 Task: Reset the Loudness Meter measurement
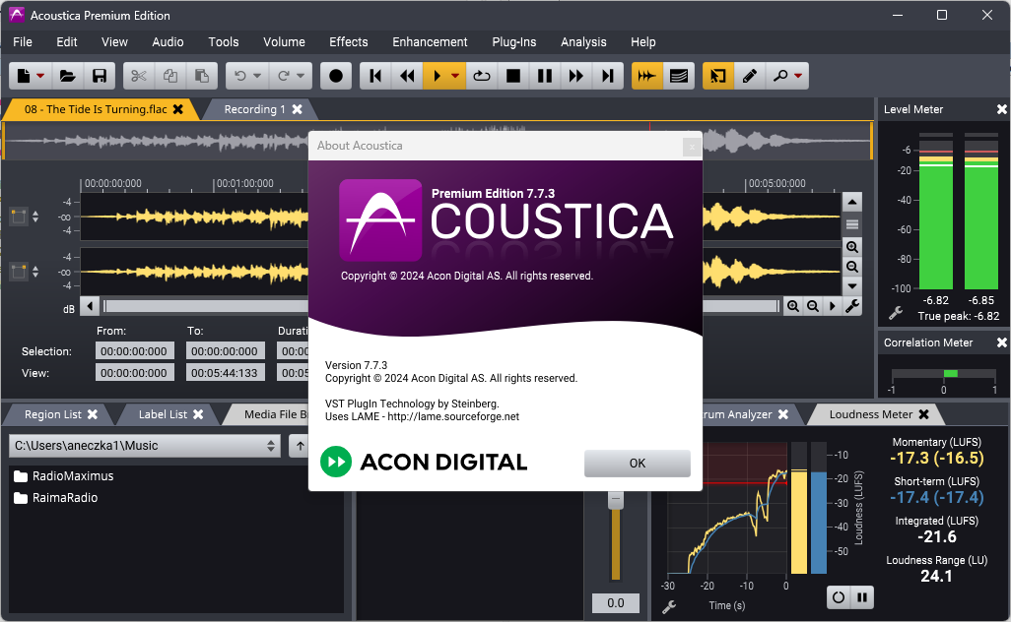[x=839, y=597]
